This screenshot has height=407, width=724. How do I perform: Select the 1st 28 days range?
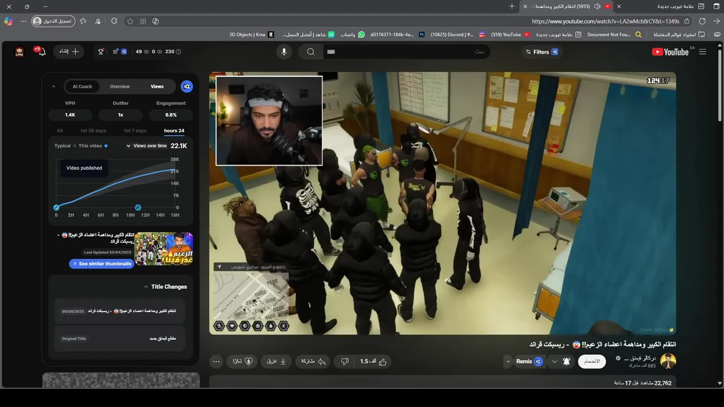point(93,131)
